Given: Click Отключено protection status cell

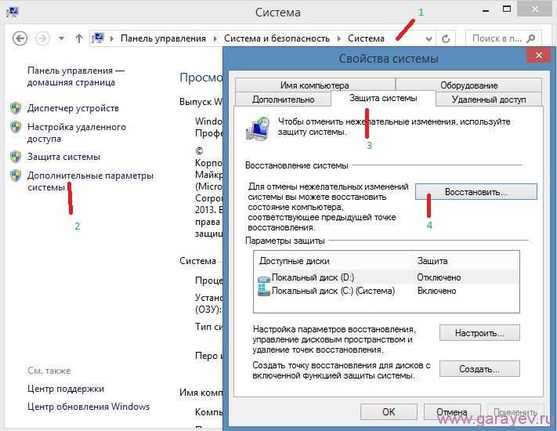Looking at the screenshot, I should 439,277.
